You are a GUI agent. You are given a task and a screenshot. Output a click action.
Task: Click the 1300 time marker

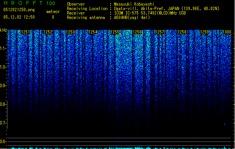(x=227, y=32)
